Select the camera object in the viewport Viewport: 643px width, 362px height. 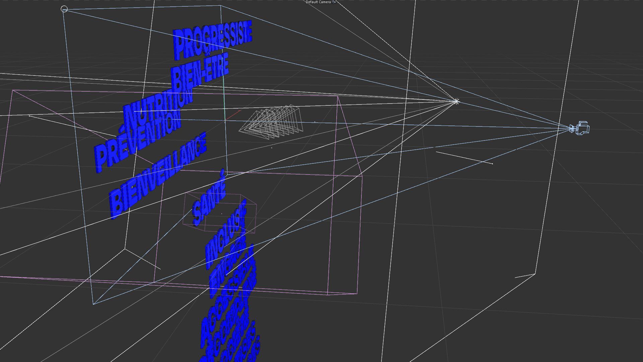pyautogui.click(x=580, y=128)
